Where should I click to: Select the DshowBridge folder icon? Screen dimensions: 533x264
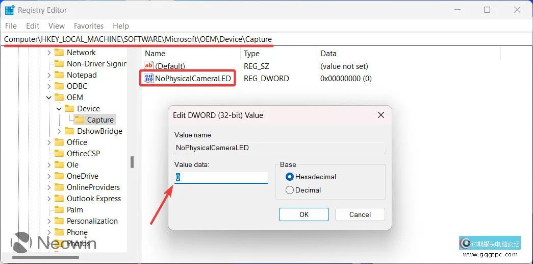69,131
